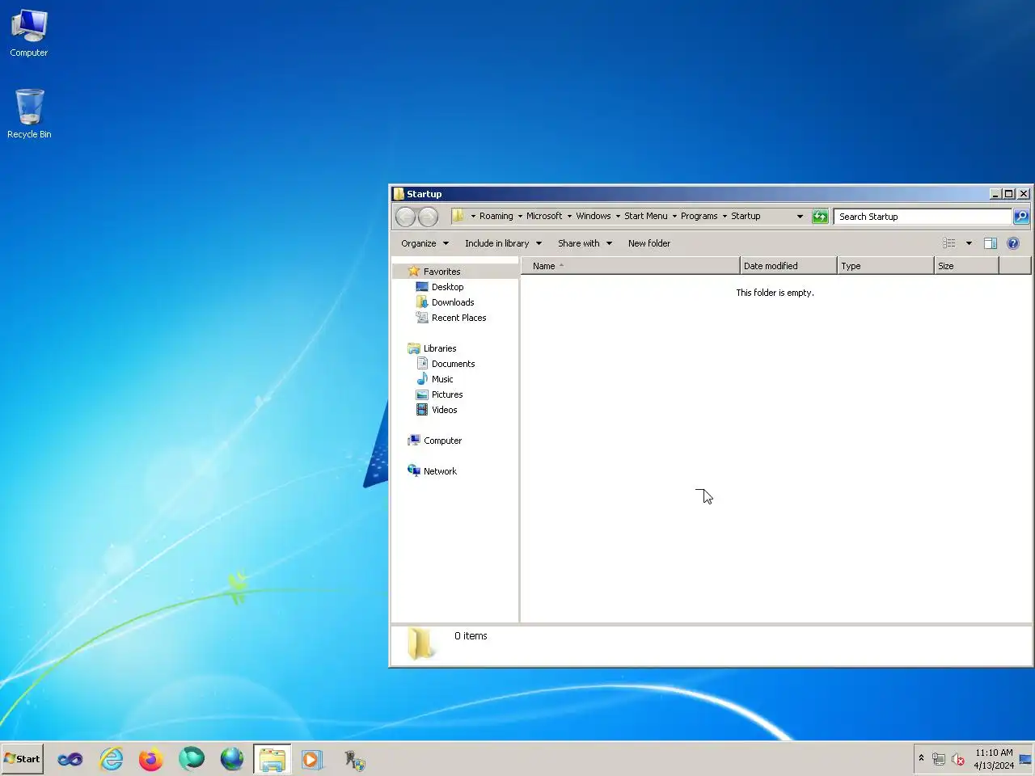
Task: Select the Recycle Bin desktop icon
Action: 29,114
